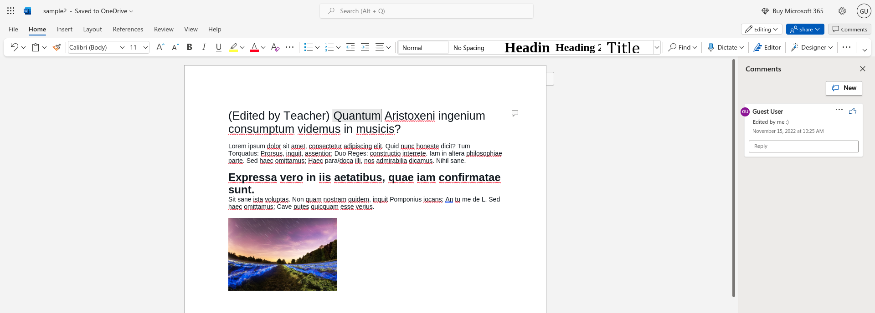Collapse ribbon with the chevron

point(865,50)
